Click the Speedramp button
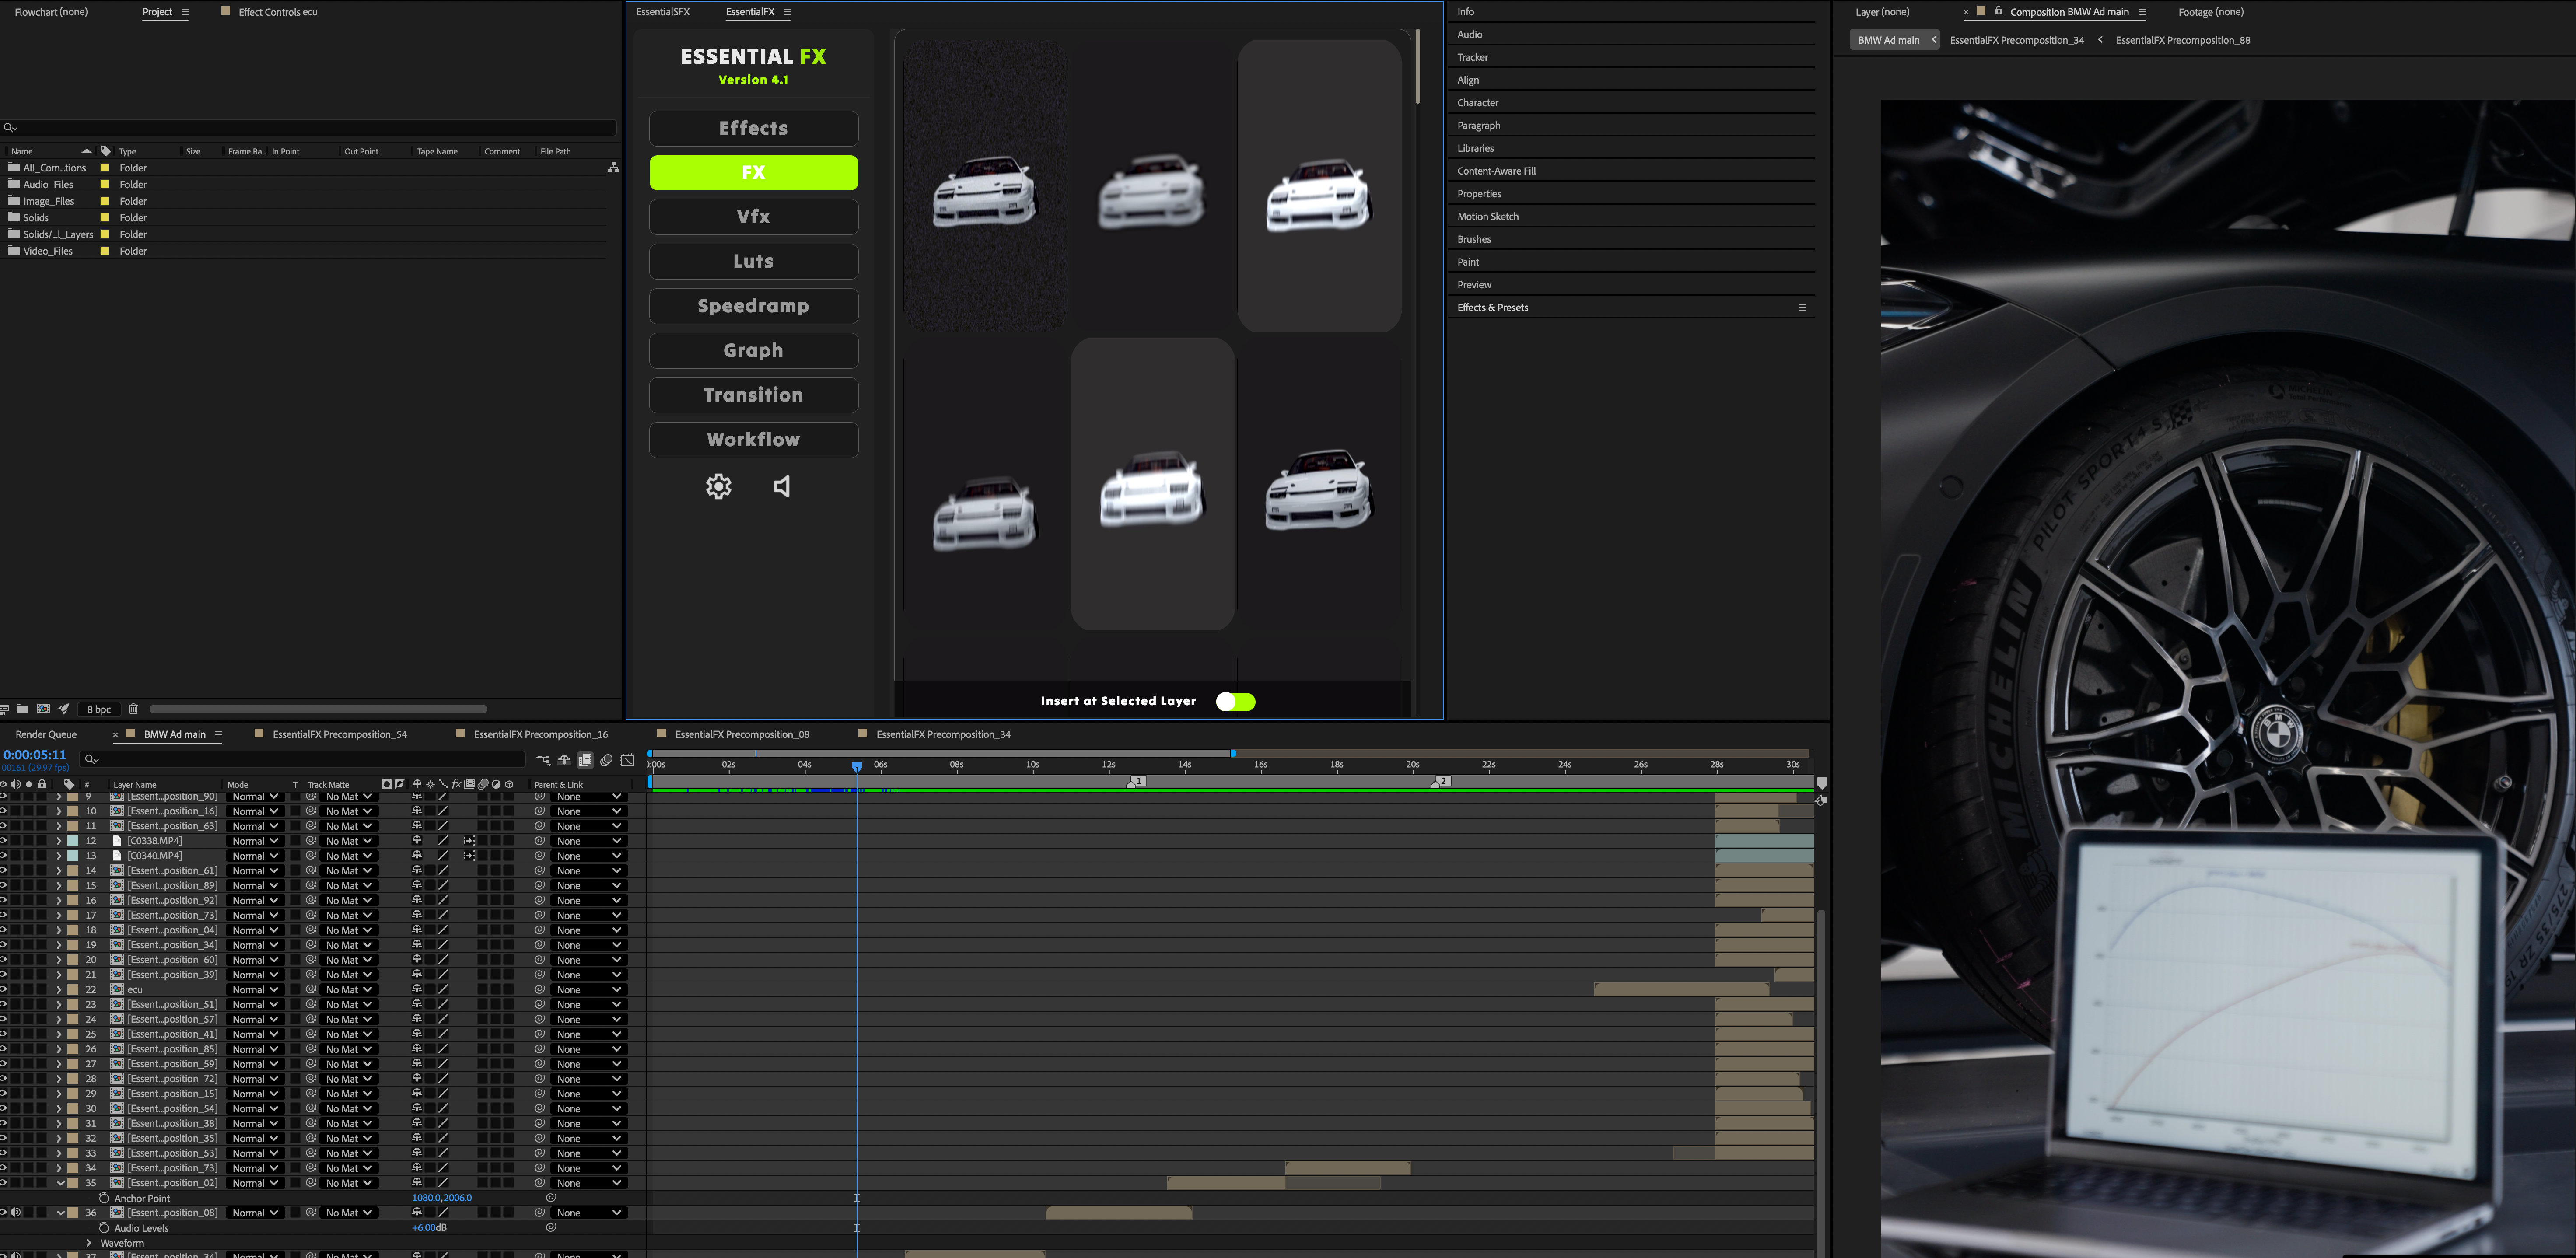The height and width of the screenshot is (1258, 2576). pyautogui.click(x=753, y=306)
